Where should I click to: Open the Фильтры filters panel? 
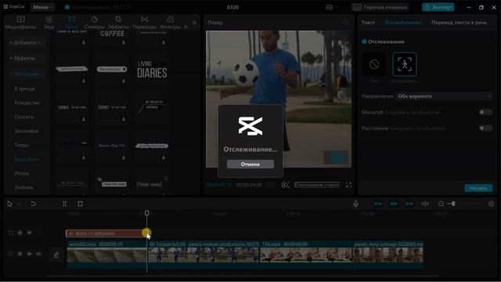(171, 23)
